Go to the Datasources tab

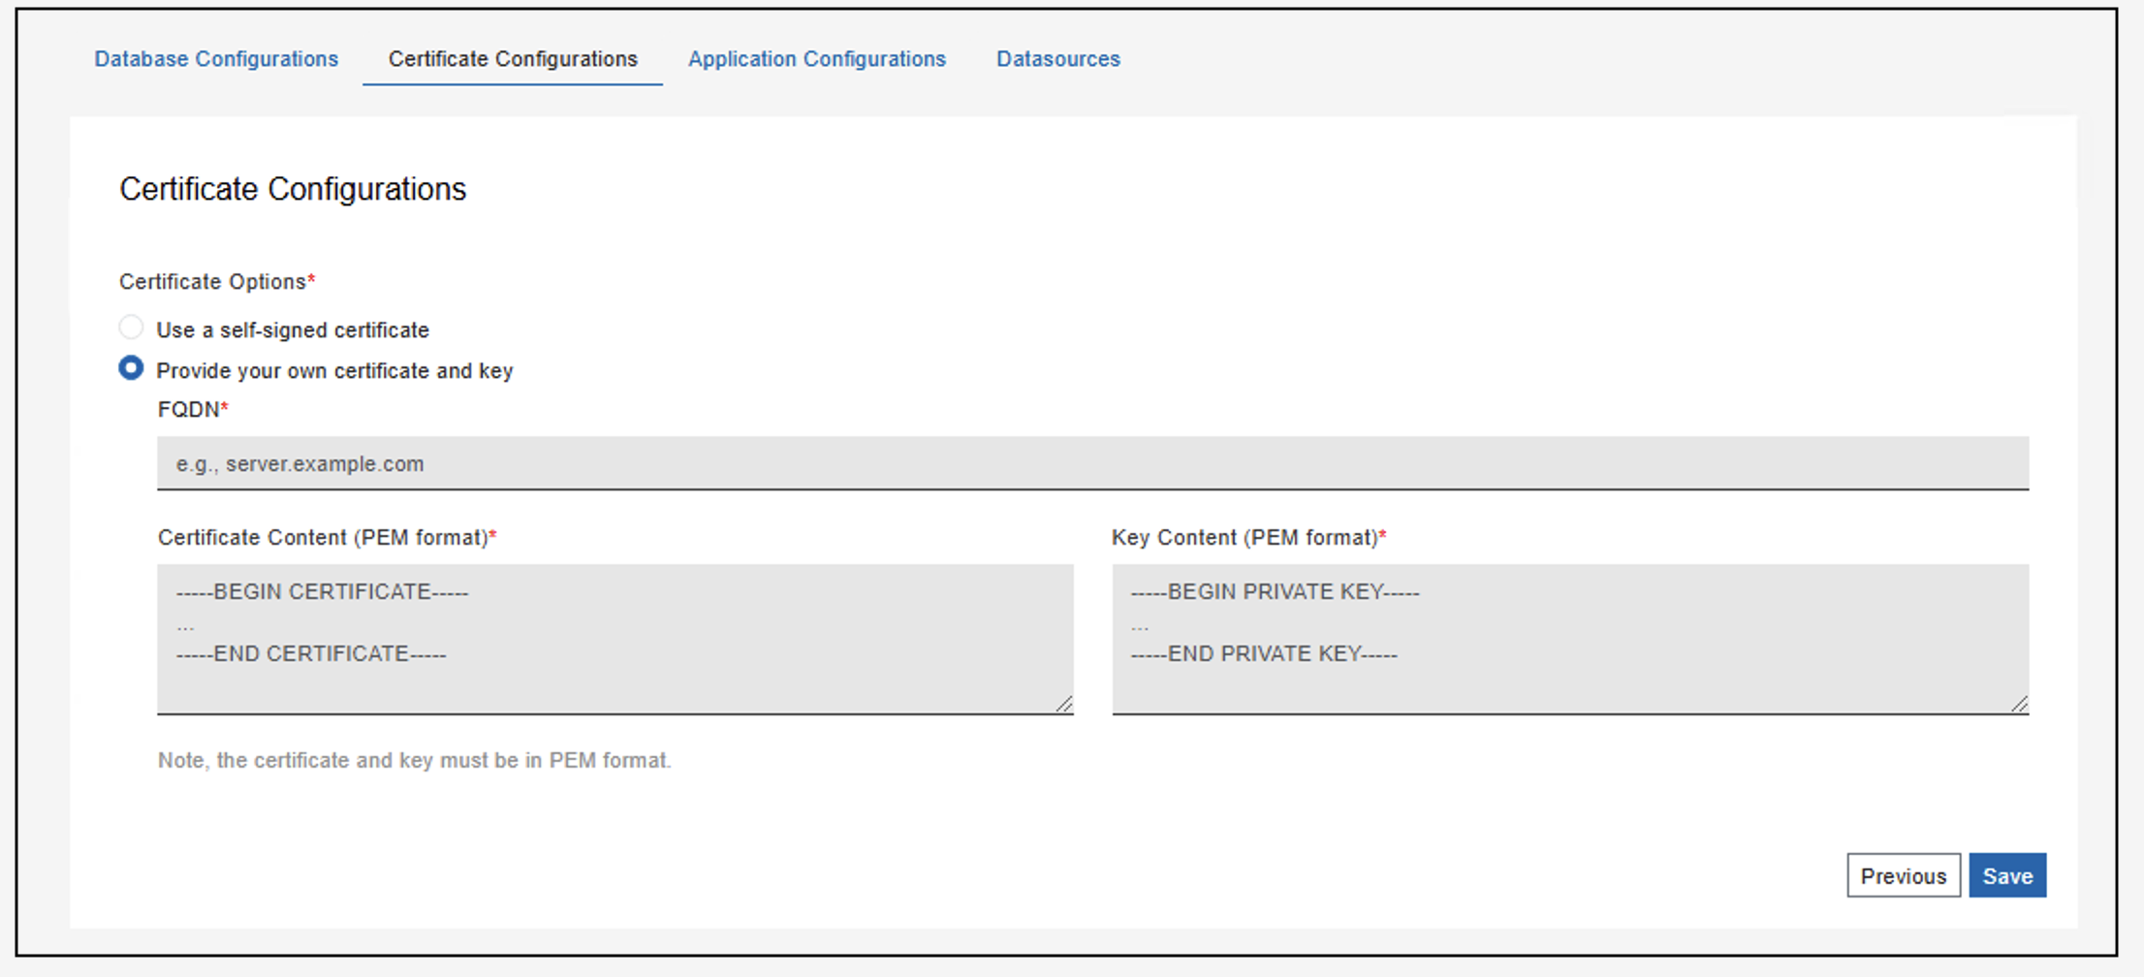[1057, 59]
